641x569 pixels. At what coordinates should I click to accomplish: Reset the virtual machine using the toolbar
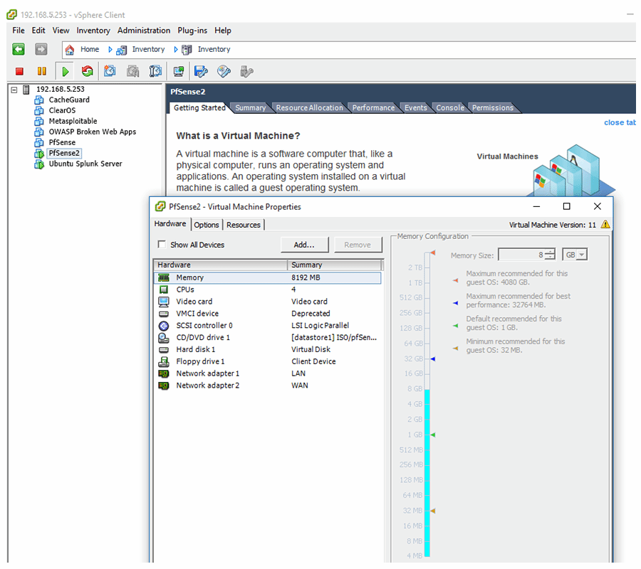click(87, 71)
